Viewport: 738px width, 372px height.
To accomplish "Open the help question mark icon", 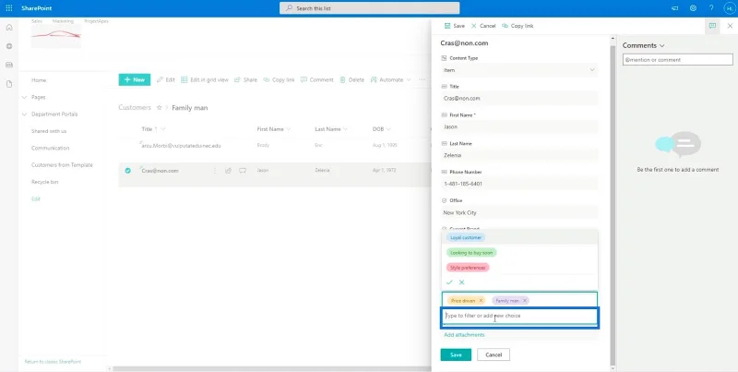I will 711,8.
